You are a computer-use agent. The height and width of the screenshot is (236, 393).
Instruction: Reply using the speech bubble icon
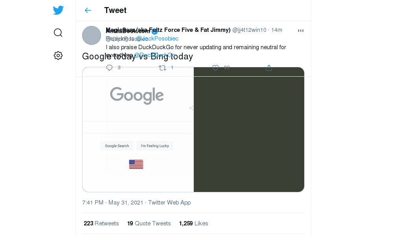coord(109,68)
